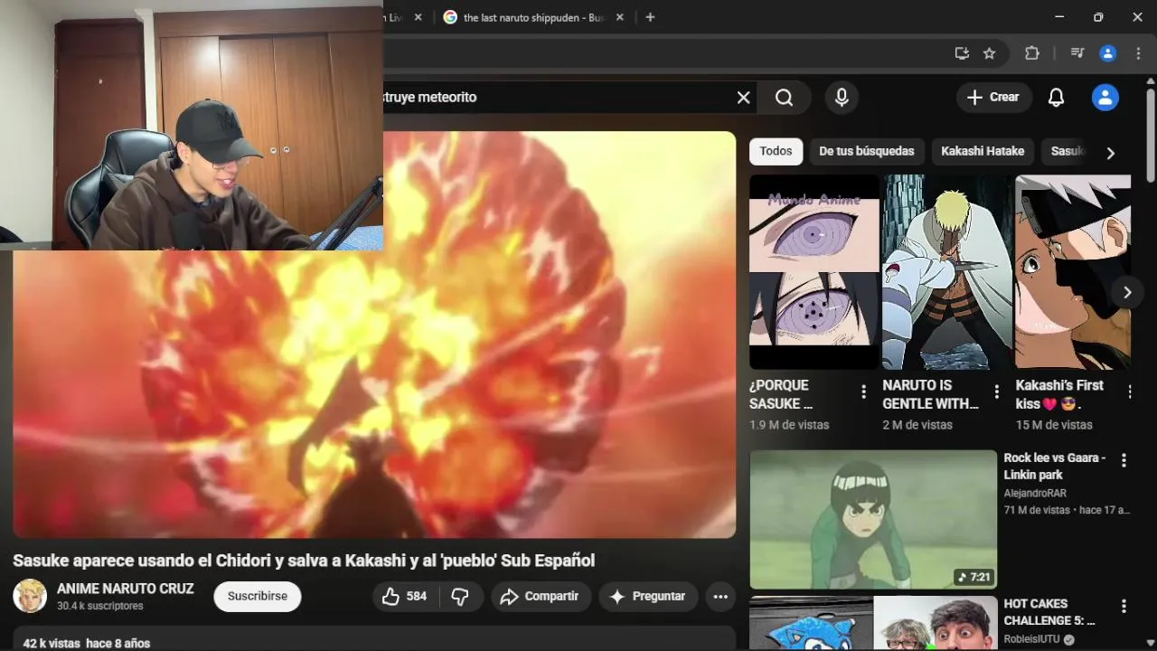The image size is (1157, 651).
Task: Open more actions three-dot menu below video
Action: [720, 597]
